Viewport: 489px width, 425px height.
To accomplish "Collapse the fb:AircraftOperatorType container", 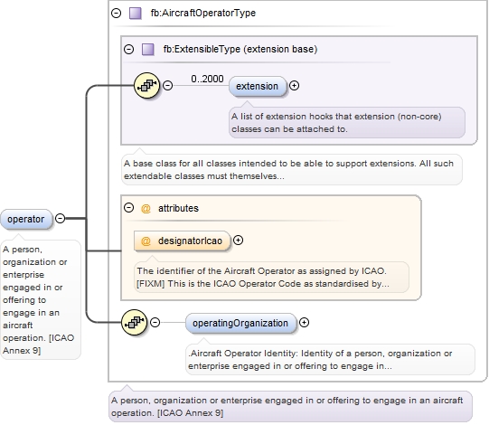I will (x=117, y=13).
